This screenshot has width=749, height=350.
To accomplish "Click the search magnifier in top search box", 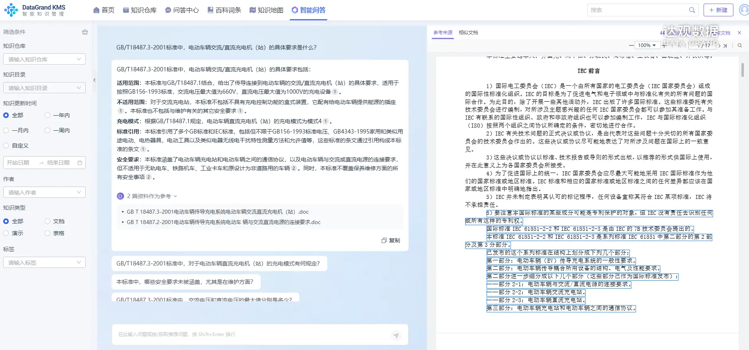I will tap(692, 10).
